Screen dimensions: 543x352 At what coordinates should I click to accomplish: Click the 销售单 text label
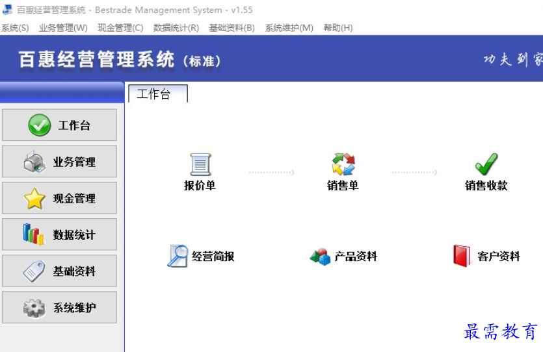[343, 185]
